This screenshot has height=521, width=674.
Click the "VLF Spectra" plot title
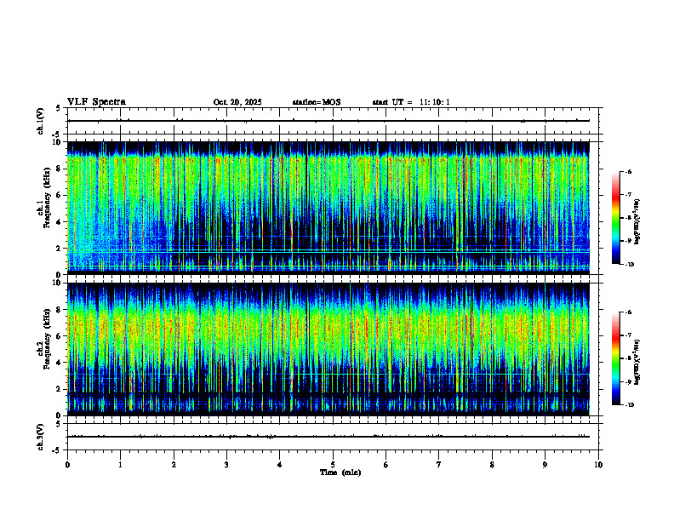[x=96, y=102]
